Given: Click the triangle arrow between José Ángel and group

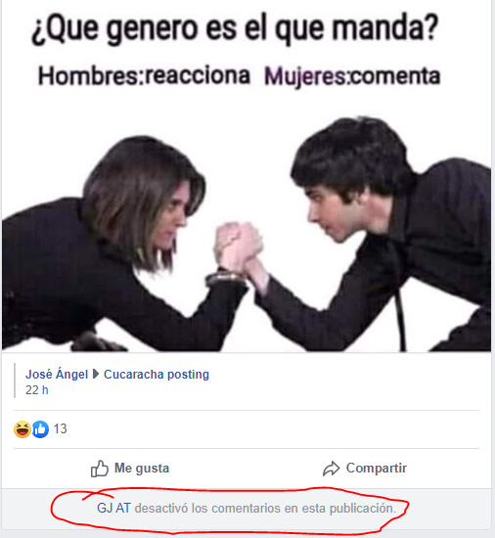Looking at the screenshot, I should pos(96,374).
